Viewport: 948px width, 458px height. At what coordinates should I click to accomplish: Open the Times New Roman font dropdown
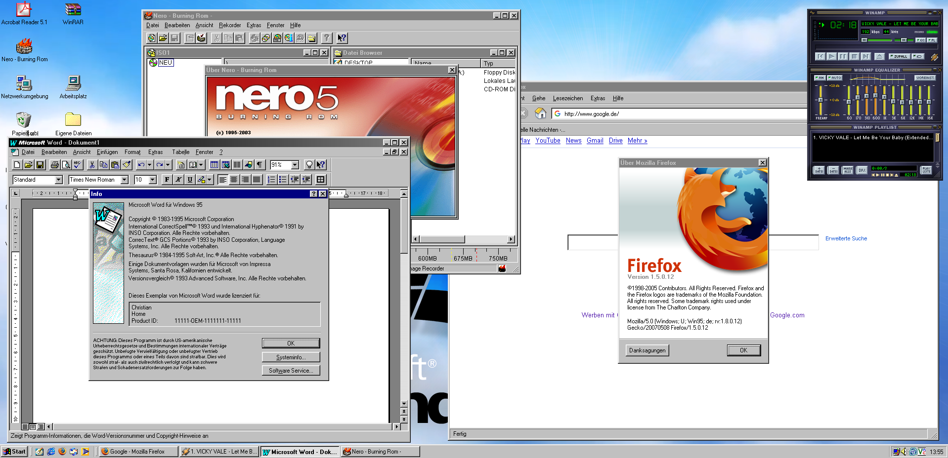(x=125, y=180)
